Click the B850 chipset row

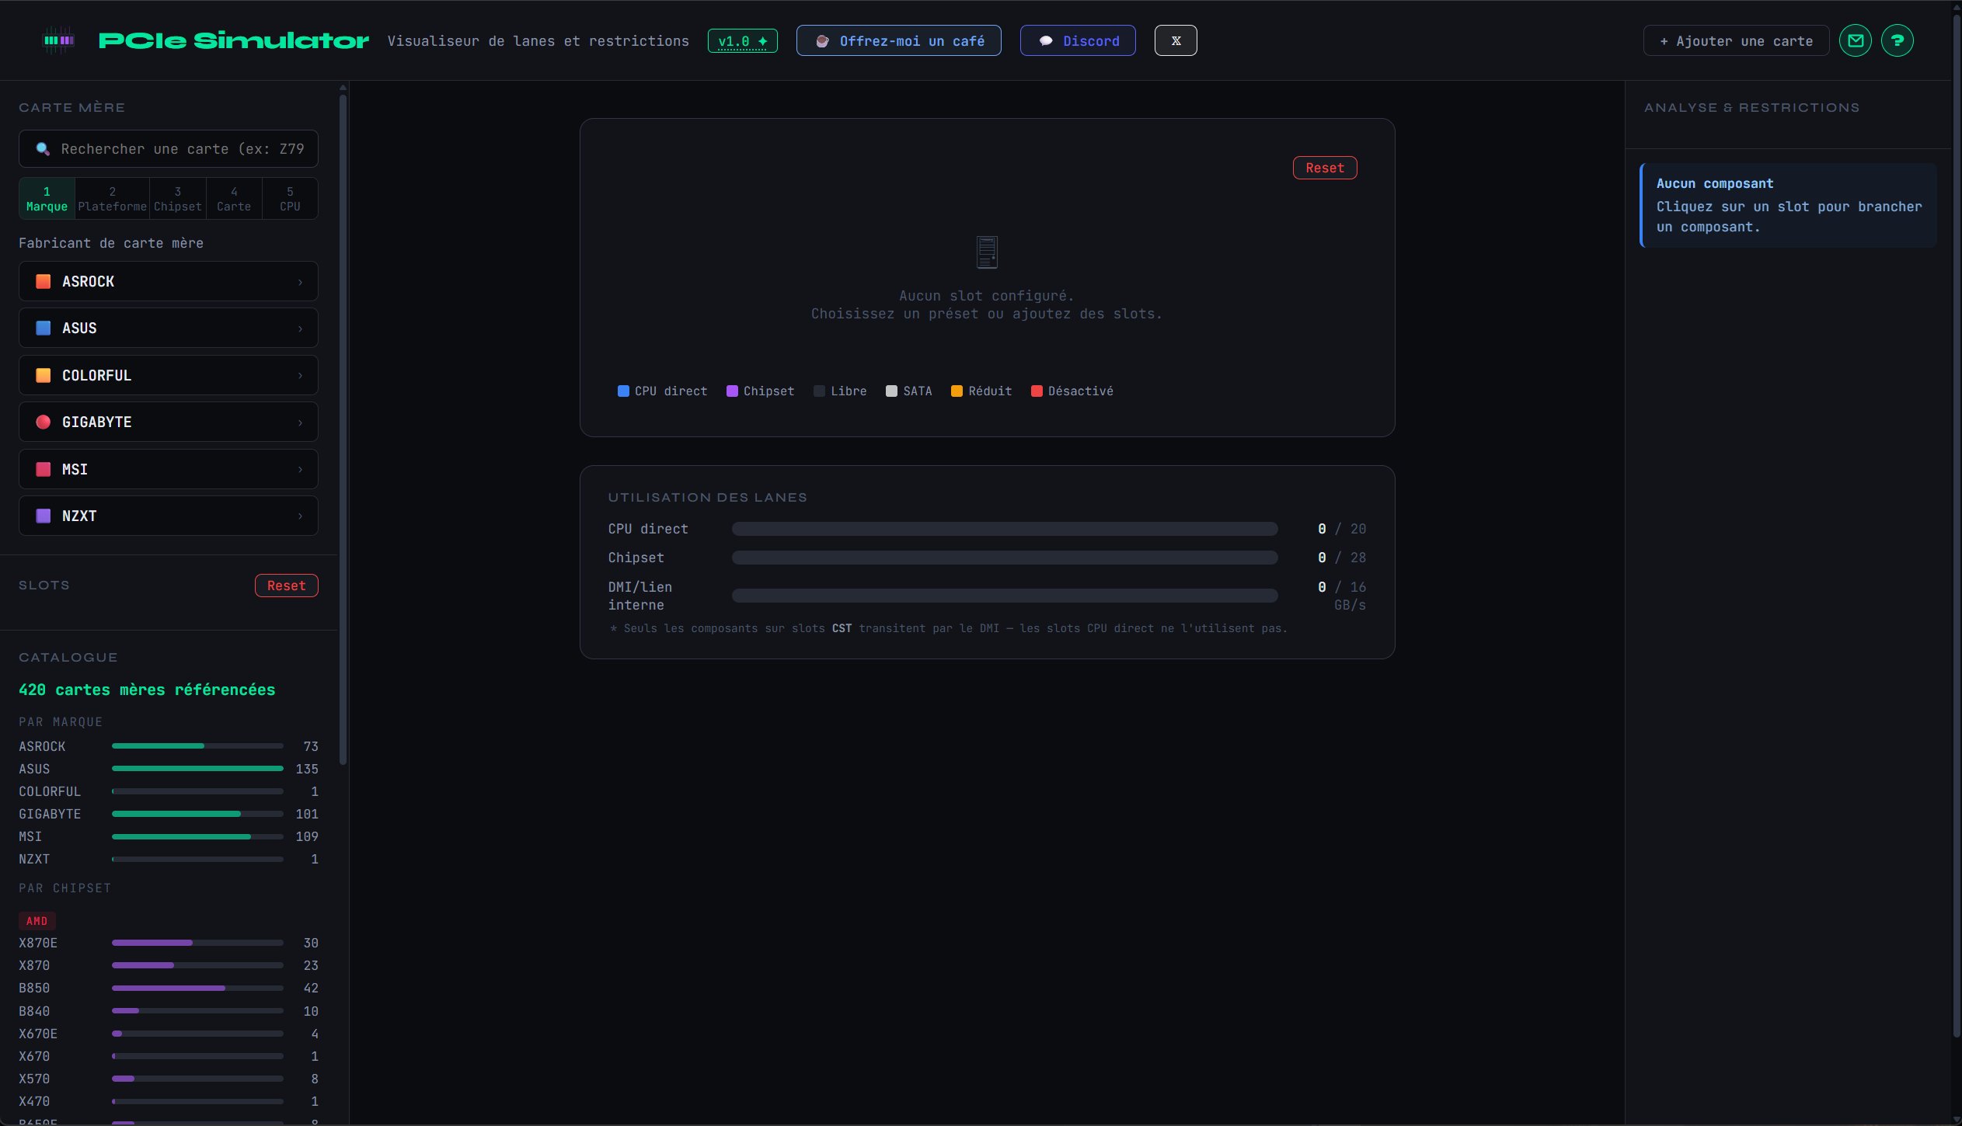tap(169, 988)
